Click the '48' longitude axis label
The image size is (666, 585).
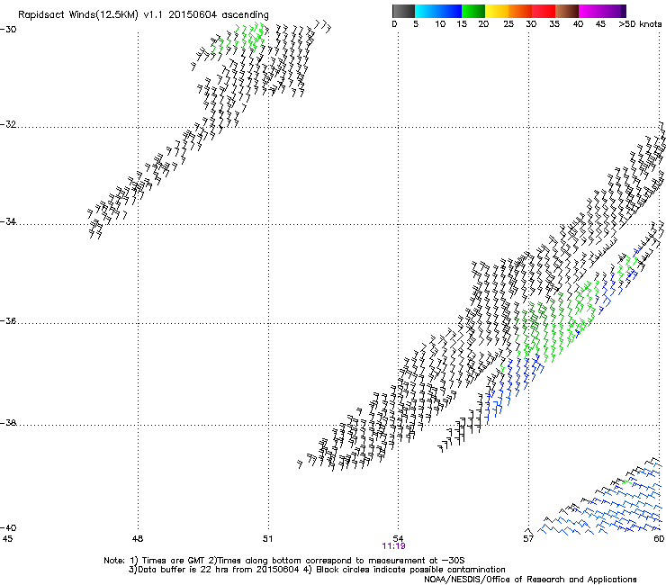pyautogui.click(x=138, y=539)
